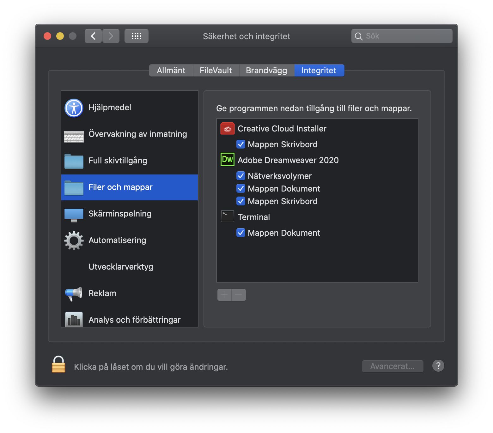Select the Adobe Dreamweaver 2020 row

click(317, 160)
